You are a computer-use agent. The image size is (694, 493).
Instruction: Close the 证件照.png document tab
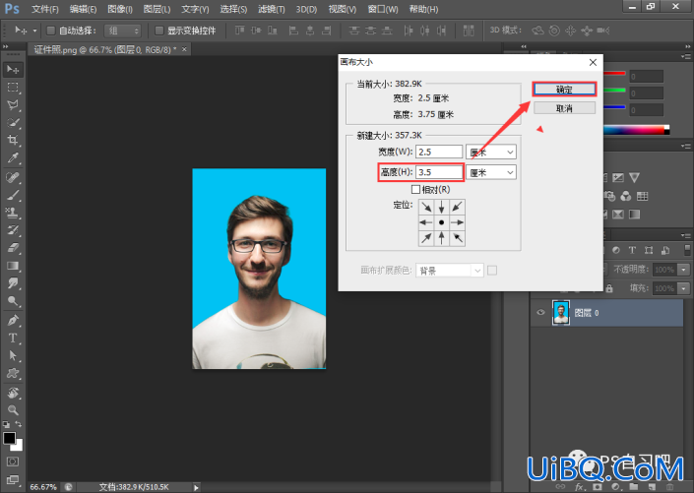pos(184,49)
